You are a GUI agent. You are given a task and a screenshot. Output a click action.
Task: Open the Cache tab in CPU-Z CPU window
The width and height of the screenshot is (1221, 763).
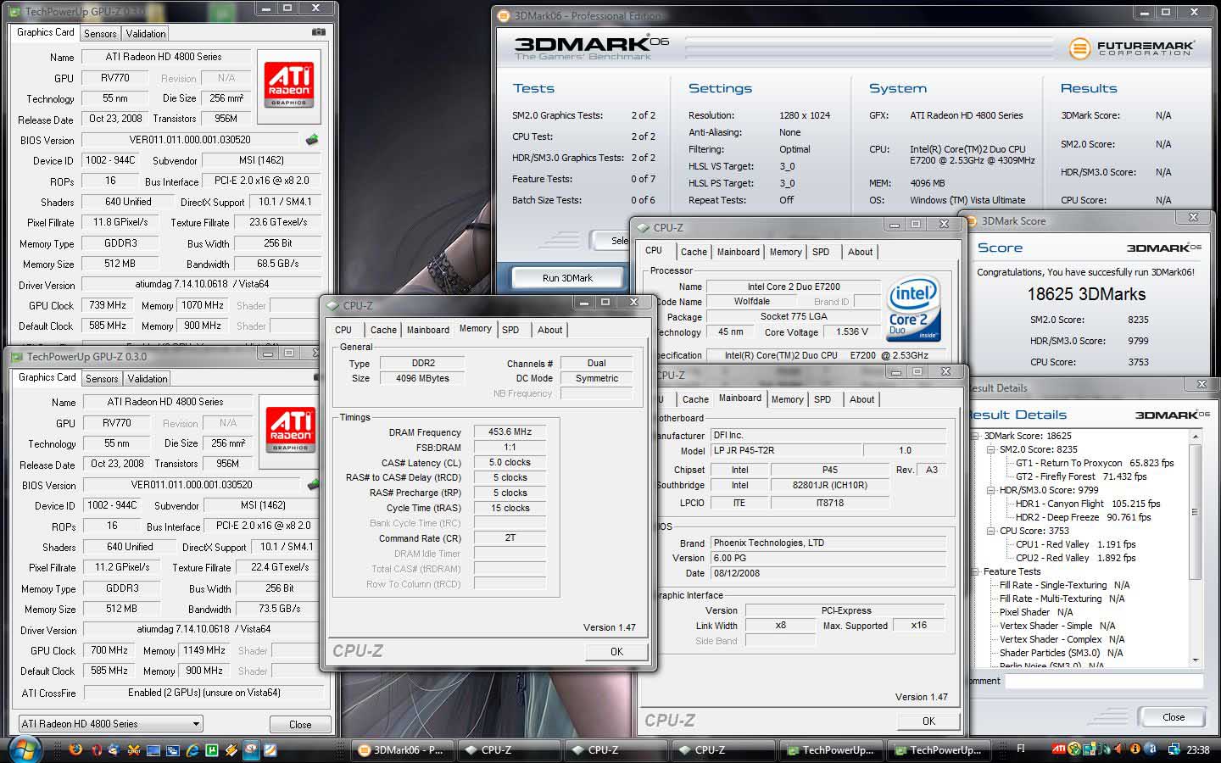(x=694, y=252)
